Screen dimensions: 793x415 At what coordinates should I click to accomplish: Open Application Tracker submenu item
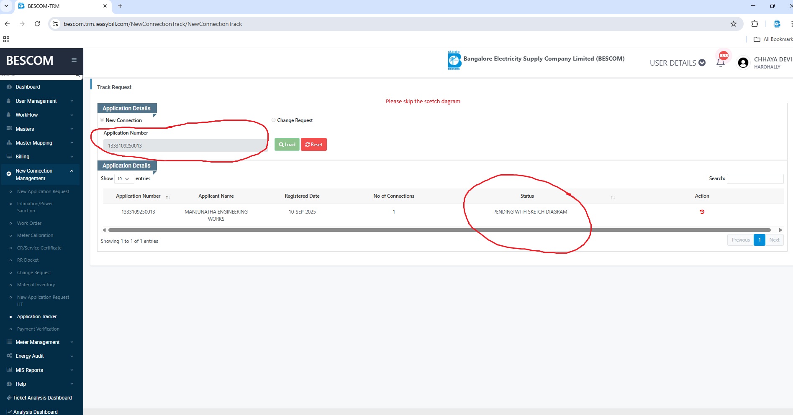coord(37,316)
